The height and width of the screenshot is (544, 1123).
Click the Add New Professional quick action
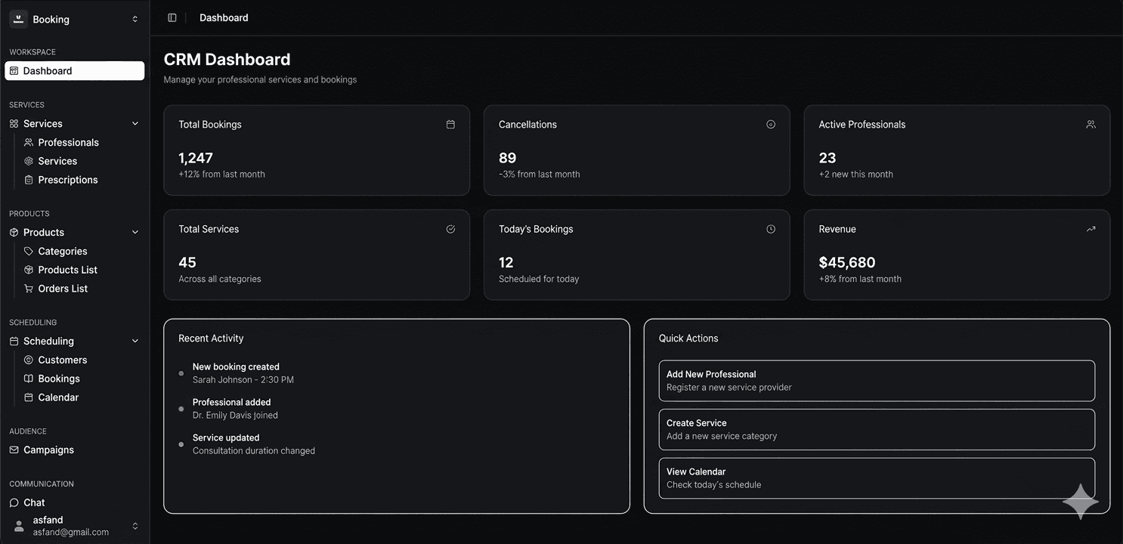coord(876,380)
